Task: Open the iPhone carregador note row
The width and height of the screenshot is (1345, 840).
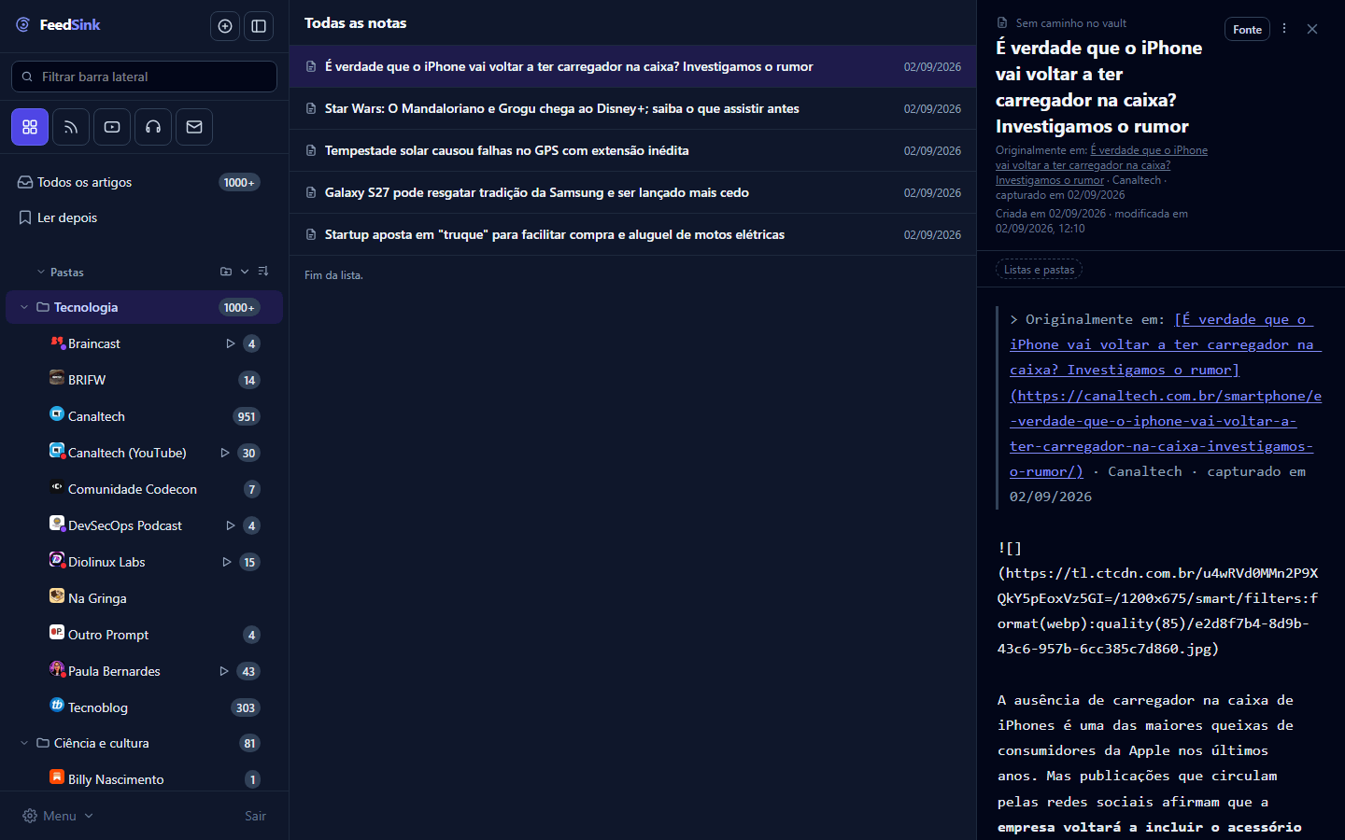Action: click(632, 66)
